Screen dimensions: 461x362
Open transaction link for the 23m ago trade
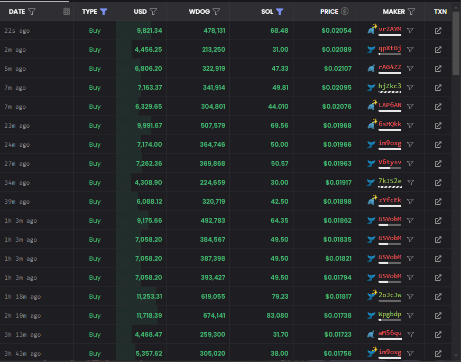pyautogui.click(x=438, y=126)
